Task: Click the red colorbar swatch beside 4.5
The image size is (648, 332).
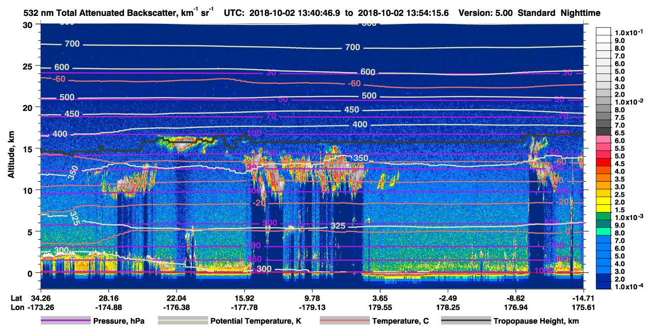Action: pyautogui.click(x=603, y=163)
